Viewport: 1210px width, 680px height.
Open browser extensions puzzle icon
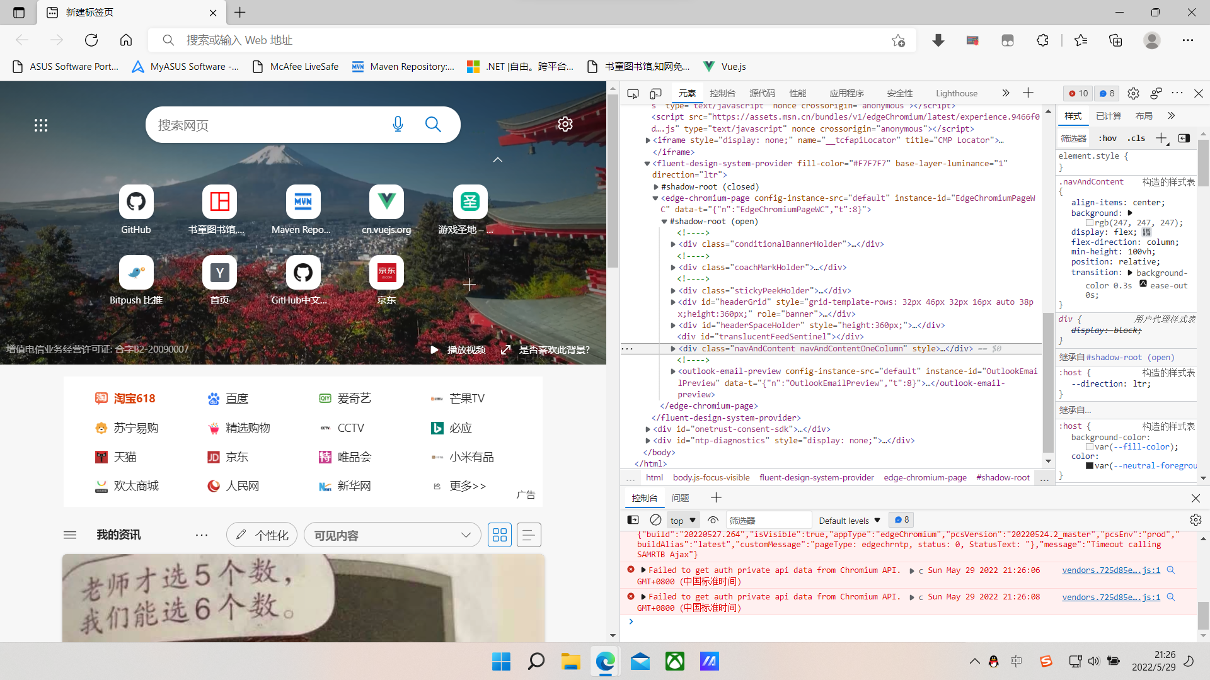(x=1042, y=40)
